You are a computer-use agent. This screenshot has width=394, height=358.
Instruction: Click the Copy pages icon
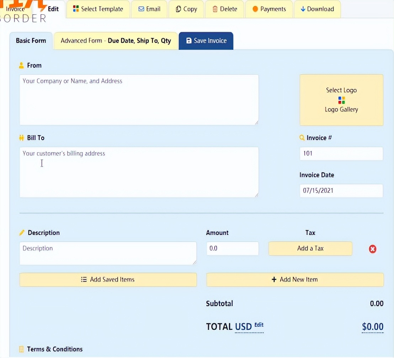pos(178,9)
